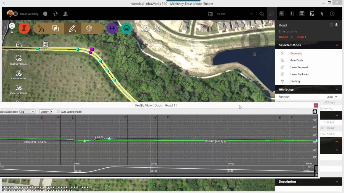Close the Profile View window

(316, 106)
